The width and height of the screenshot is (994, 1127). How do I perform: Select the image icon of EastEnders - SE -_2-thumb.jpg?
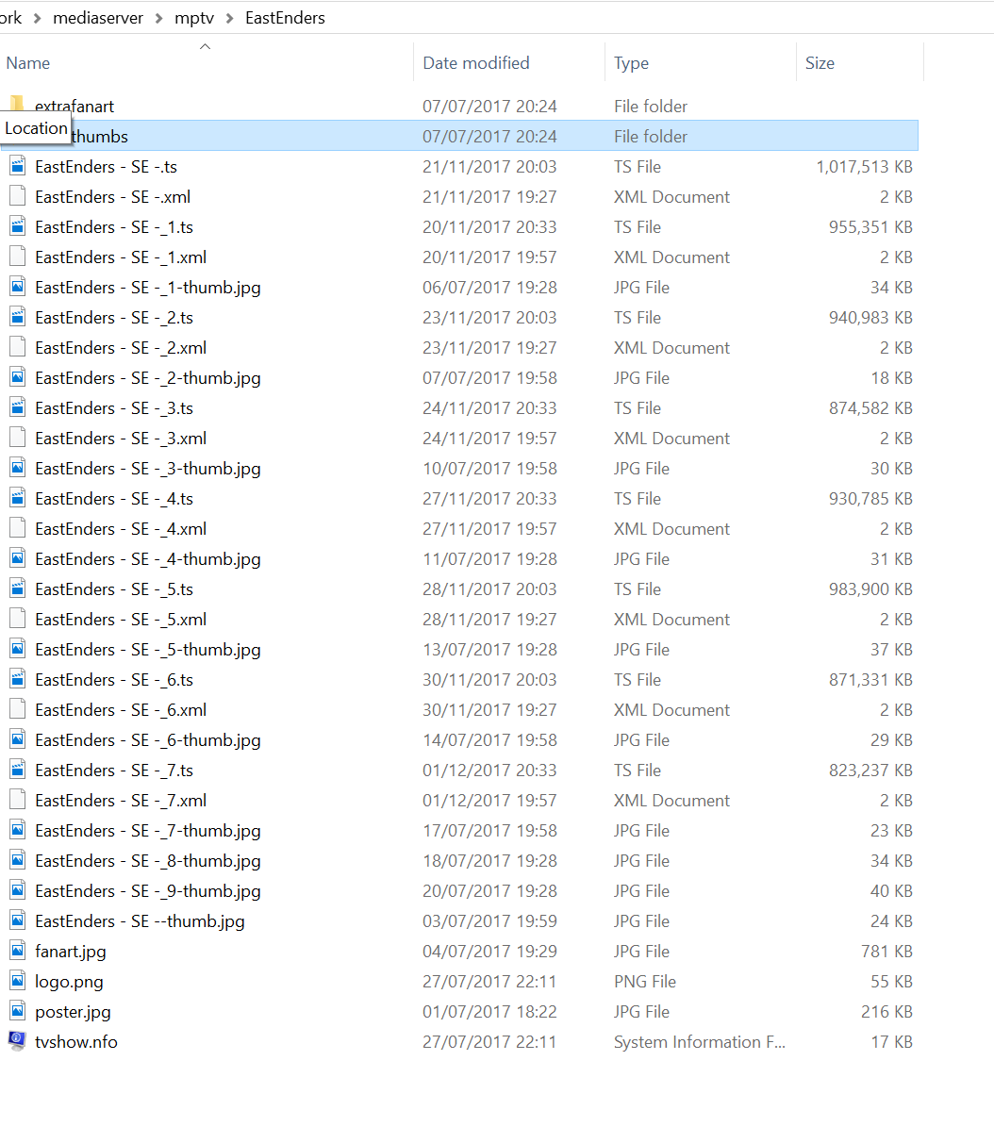pyautogui.click(x=18, y=377)
